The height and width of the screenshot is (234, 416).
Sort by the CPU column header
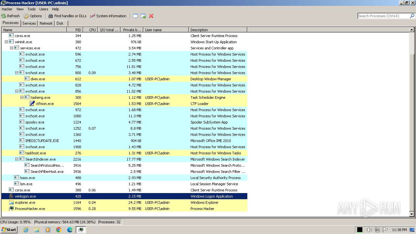click(x=90, y=30)
